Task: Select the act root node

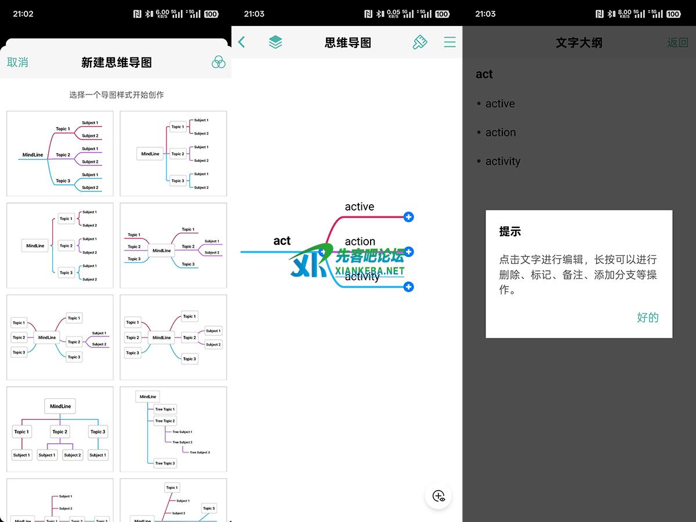Action: point(282,241)
